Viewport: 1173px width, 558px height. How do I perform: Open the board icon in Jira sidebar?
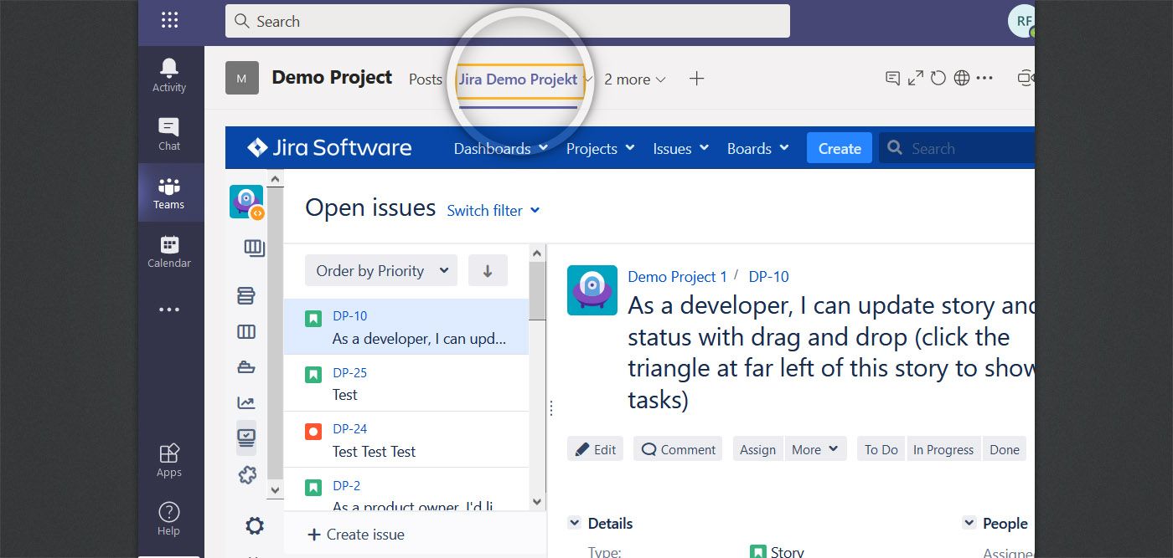[254, 248]
